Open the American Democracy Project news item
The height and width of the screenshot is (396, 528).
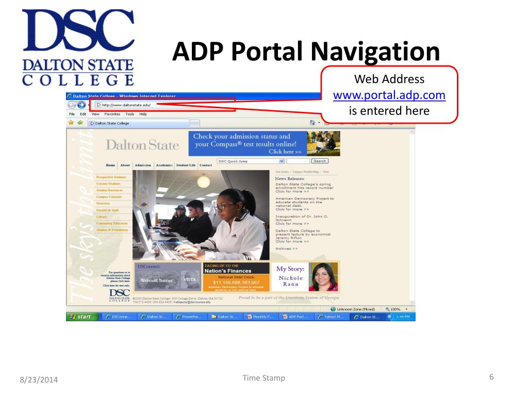click(x=304, y=204)
